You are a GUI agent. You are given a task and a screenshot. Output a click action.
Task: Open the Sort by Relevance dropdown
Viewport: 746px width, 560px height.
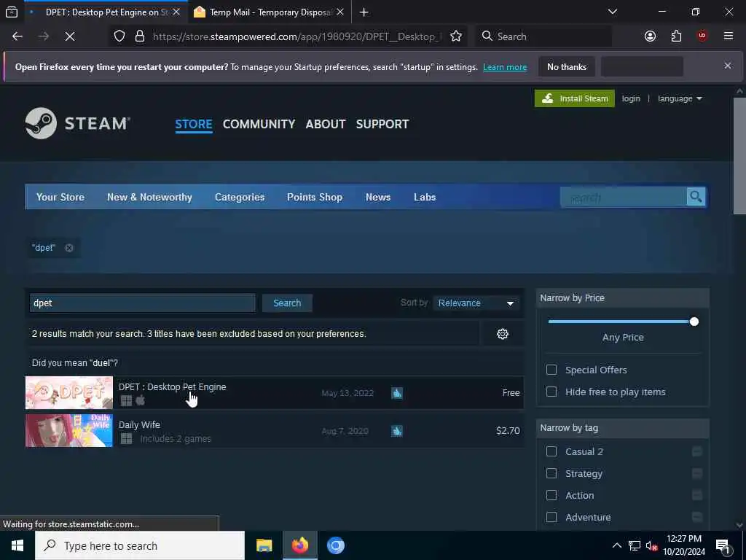476,303
